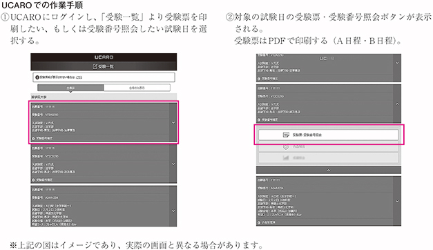
Task: Click the bar chart icon on 成績照会 button
Action: click(x=286, y=157)
